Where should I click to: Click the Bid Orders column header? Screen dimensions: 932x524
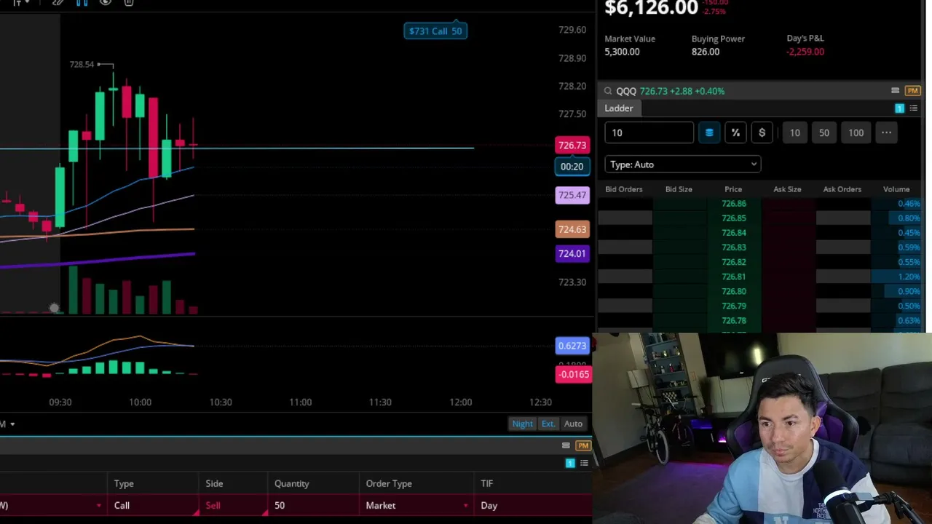624,189
